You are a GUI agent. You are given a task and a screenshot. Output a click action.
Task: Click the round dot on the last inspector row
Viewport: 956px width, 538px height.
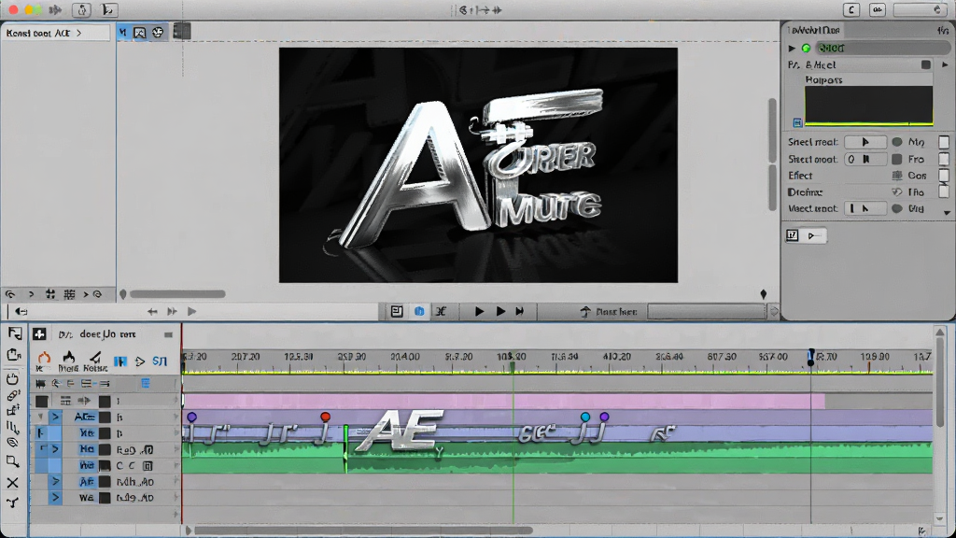pyautogui.click(x=897, y=208)
